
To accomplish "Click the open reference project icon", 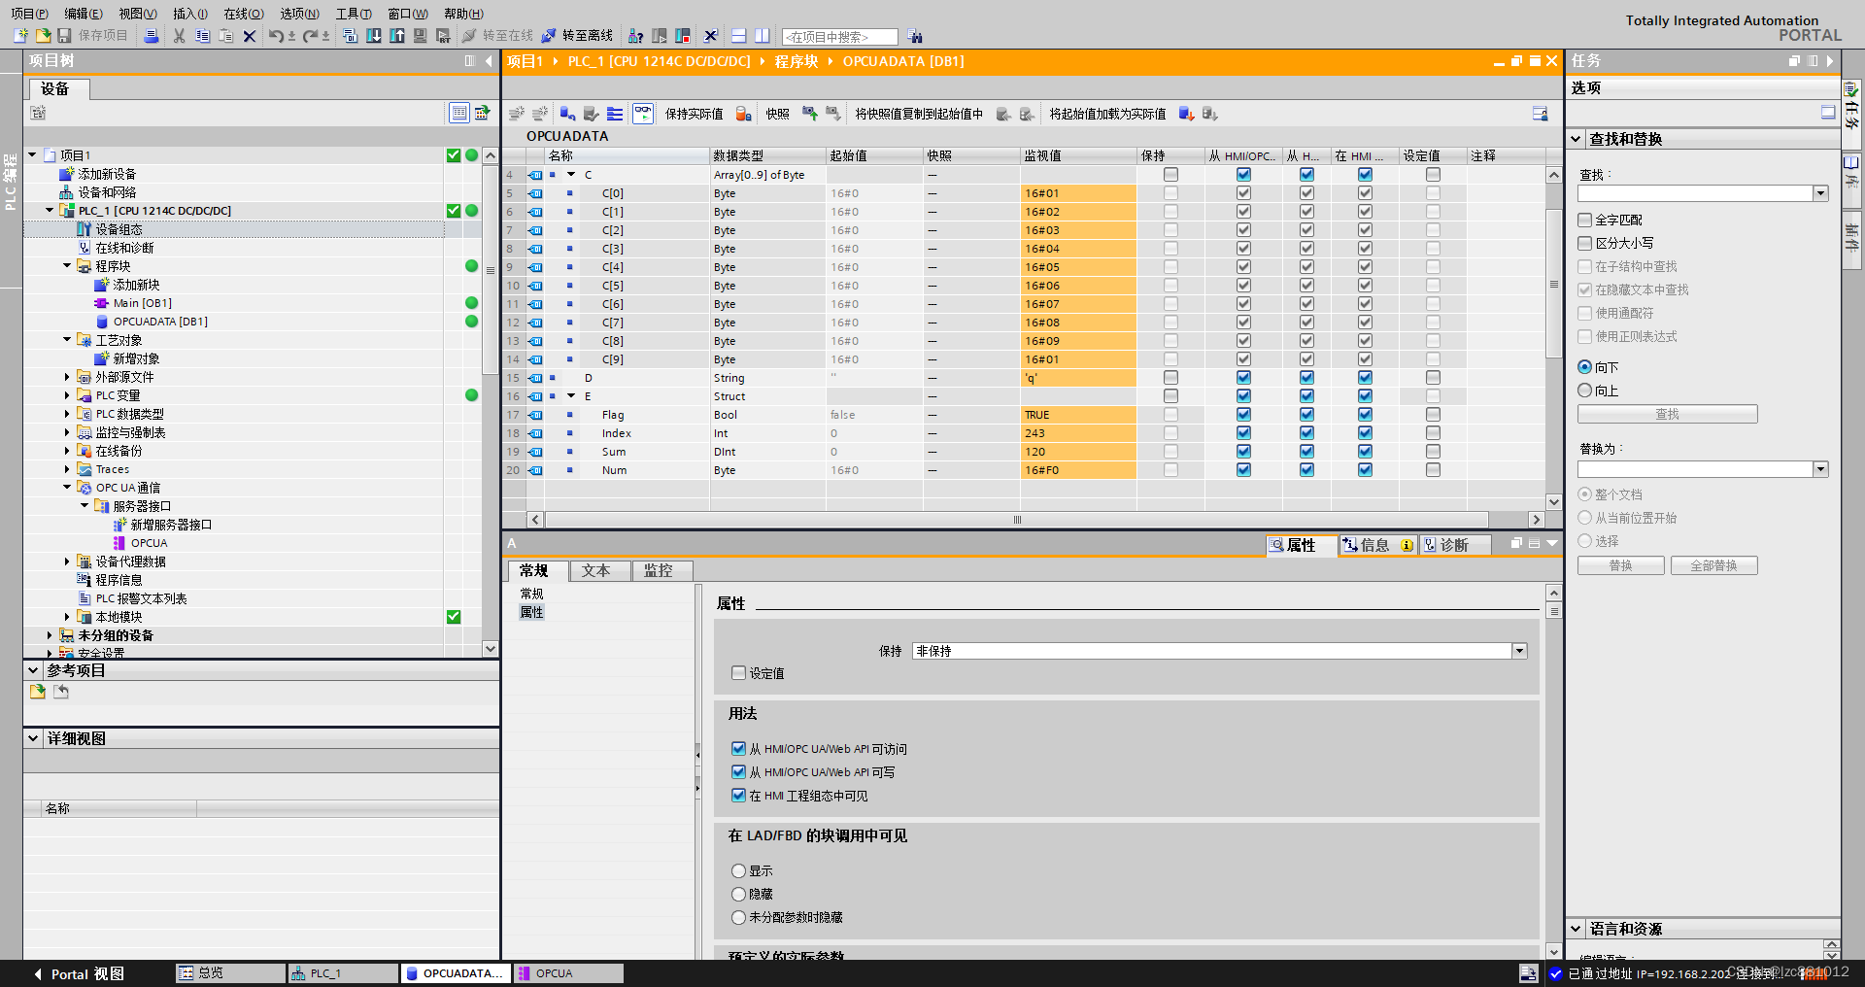I will 38,692.
